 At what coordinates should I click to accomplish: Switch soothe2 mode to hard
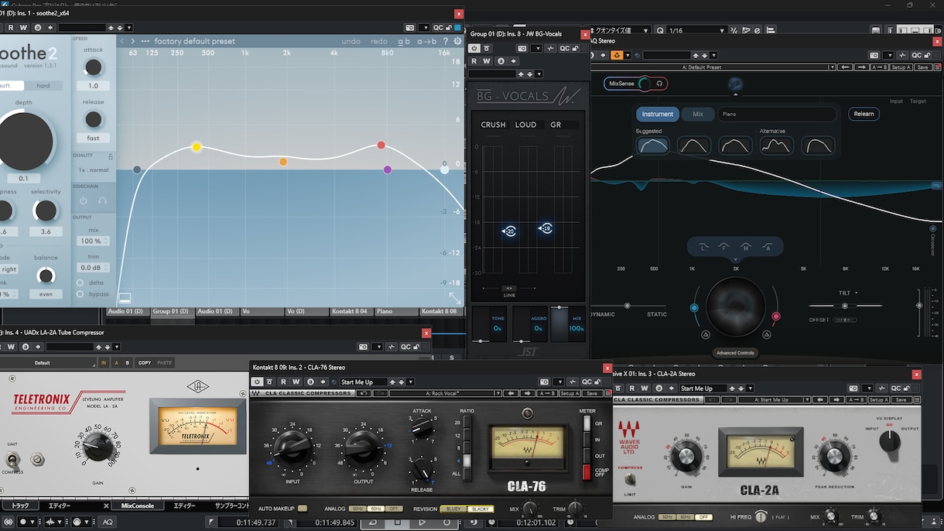pyautogui.click(x=44, y=86)
